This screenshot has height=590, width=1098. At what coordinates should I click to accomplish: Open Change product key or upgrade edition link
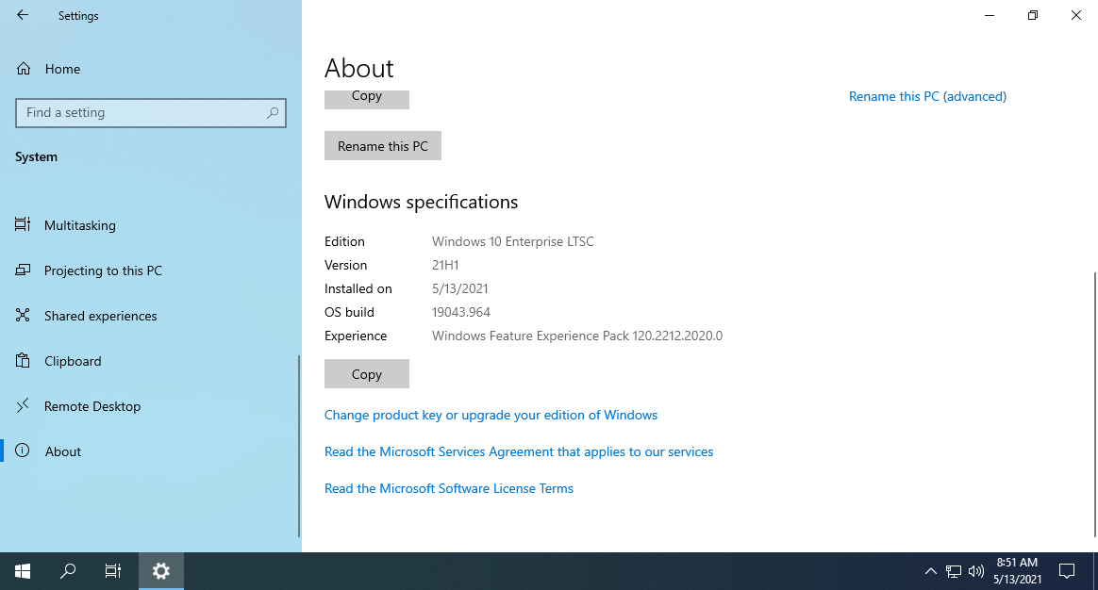point(491,415)
